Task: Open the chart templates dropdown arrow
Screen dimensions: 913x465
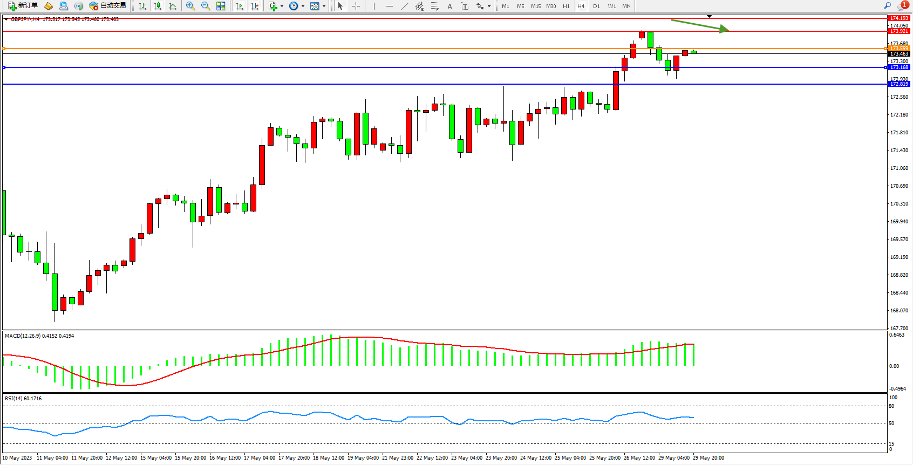Action: pos(324,6)
